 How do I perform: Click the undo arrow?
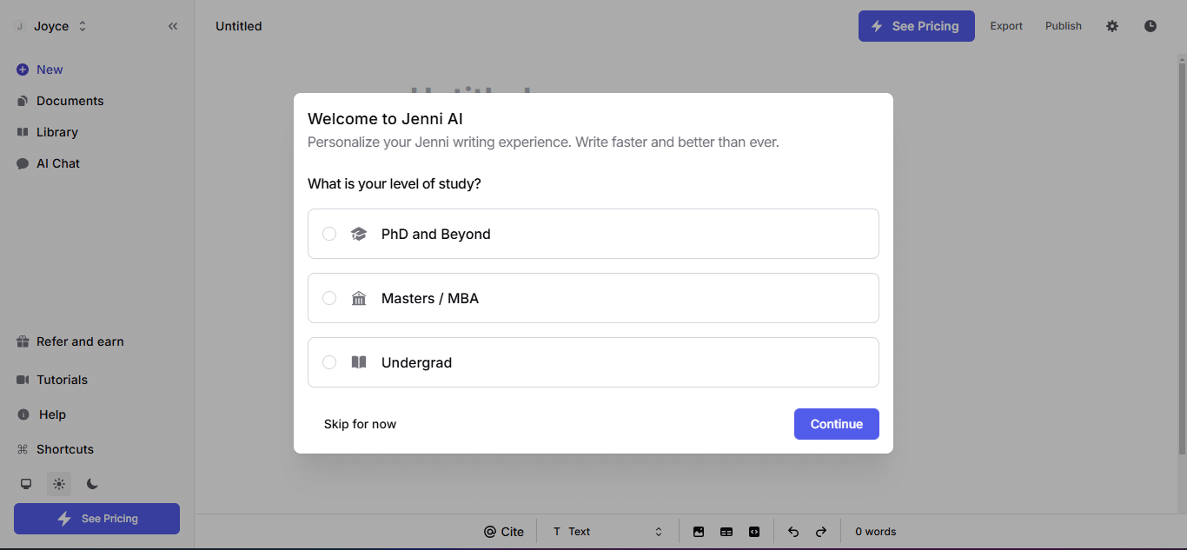click(x=793, y=532)
